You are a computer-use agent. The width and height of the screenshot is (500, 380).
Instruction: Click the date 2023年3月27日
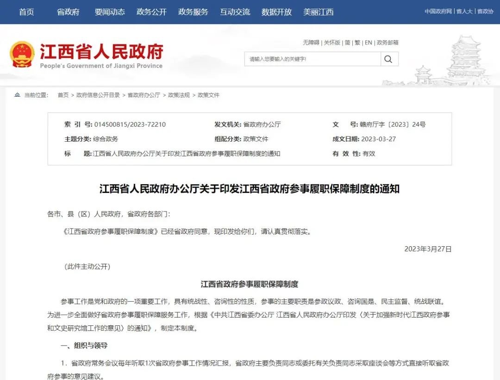pos(428,249)
